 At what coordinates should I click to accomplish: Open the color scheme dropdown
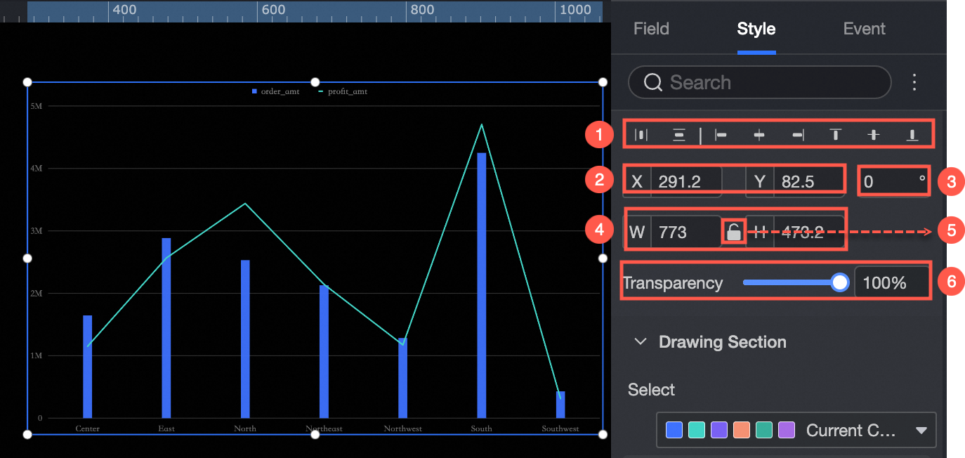tap(796, 430)
